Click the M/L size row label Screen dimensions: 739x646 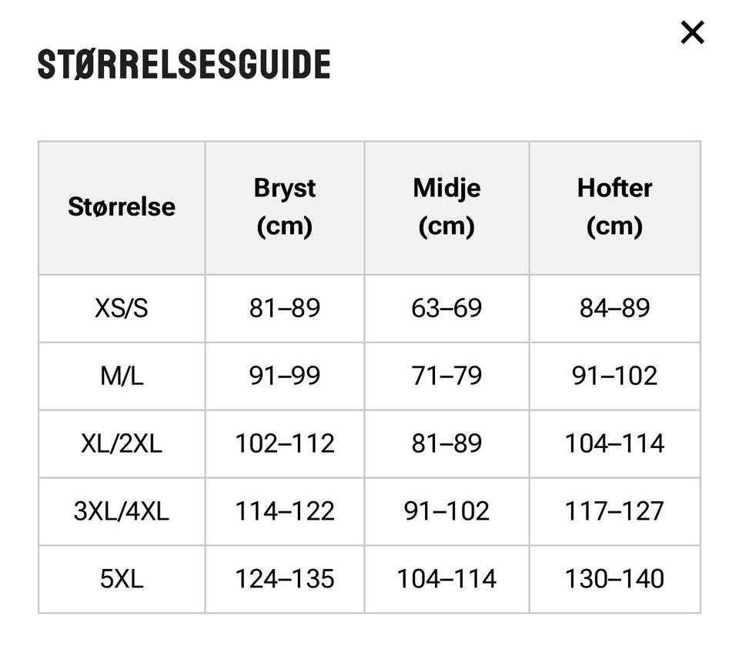pos(122,377)
